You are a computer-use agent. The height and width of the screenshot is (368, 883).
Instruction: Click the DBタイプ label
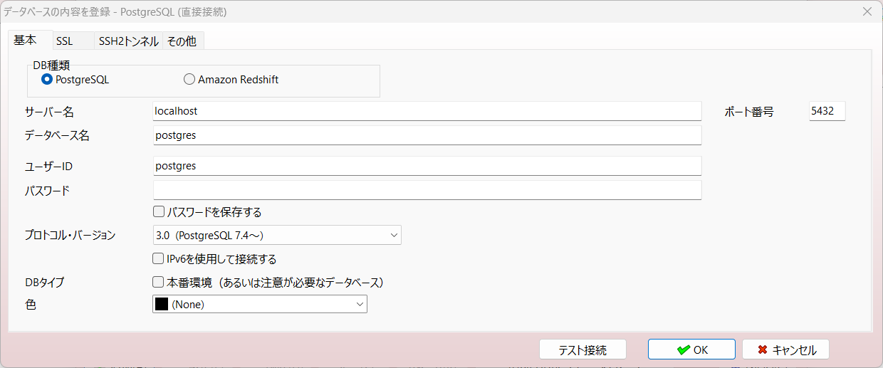pyautogui.click(x=45, y=283)
